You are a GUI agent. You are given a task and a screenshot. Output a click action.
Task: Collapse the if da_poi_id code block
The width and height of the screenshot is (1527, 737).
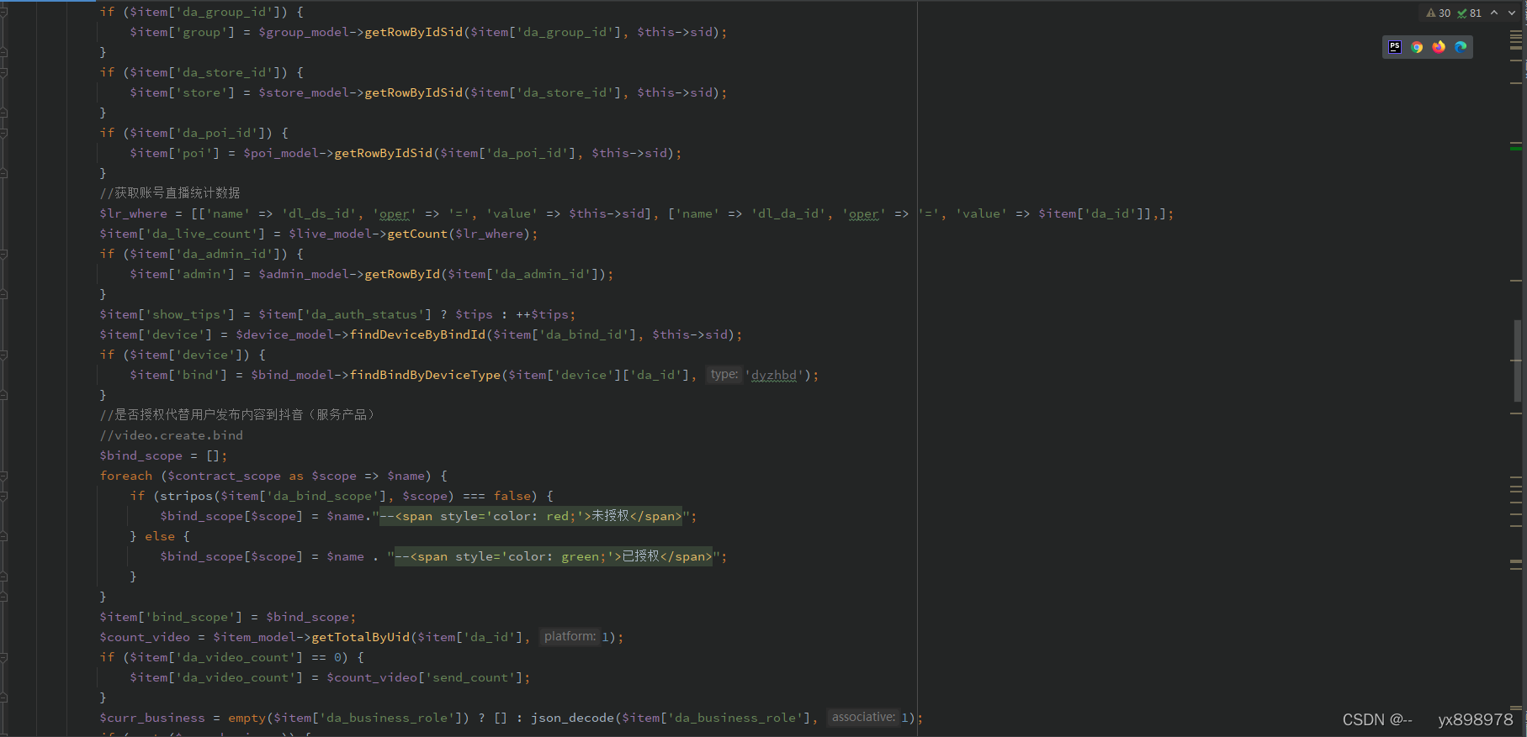point(3,134)
